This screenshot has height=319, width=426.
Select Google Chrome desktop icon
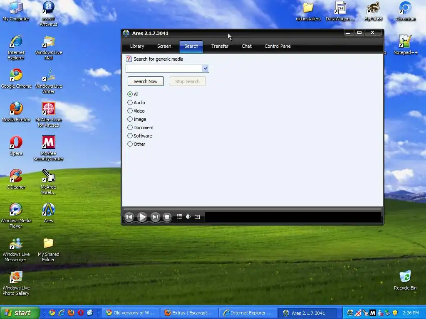point(16,79)
